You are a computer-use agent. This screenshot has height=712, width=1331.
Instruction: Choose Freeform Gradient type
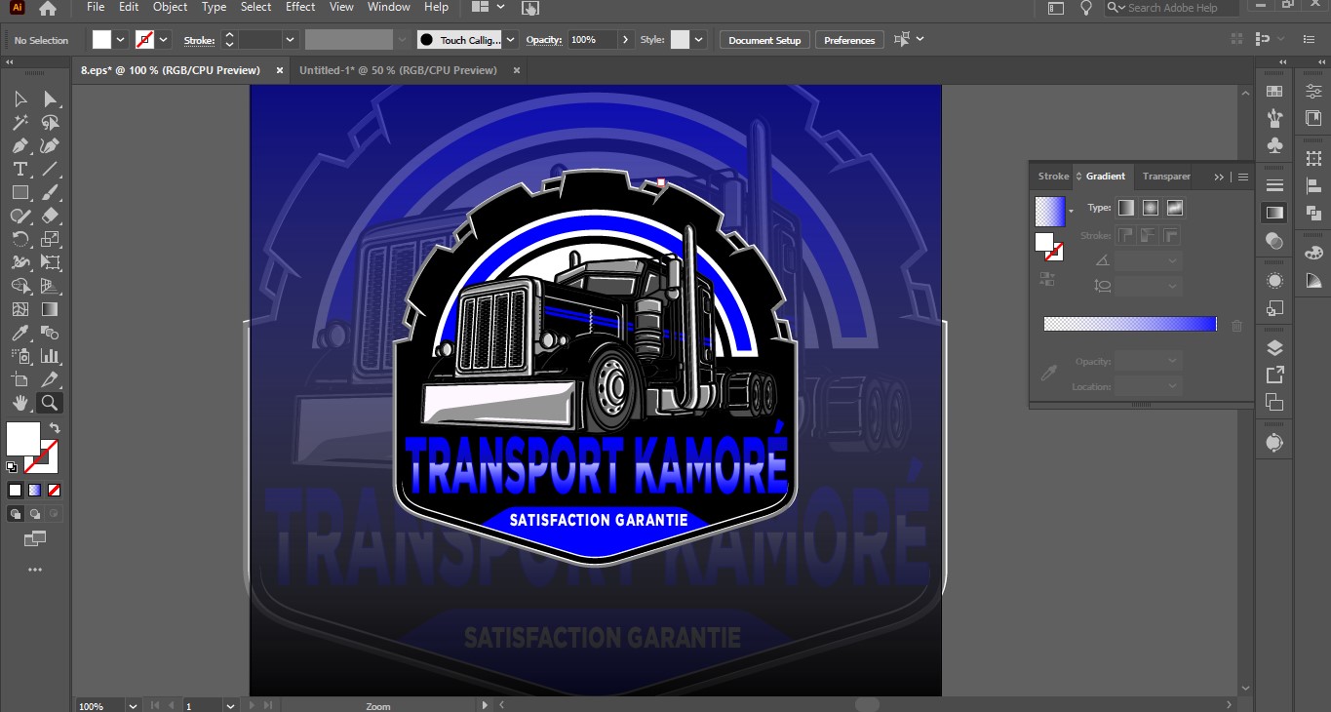click(1174, 208)
